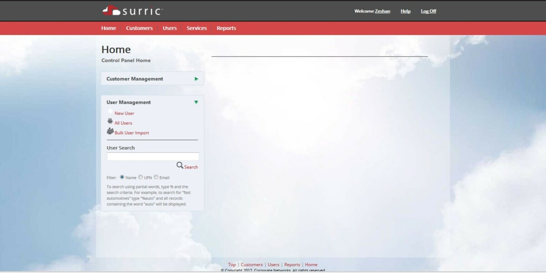Screen dimensions: 546x273
Task: Select the Email filter radio button
Action: 156,177
